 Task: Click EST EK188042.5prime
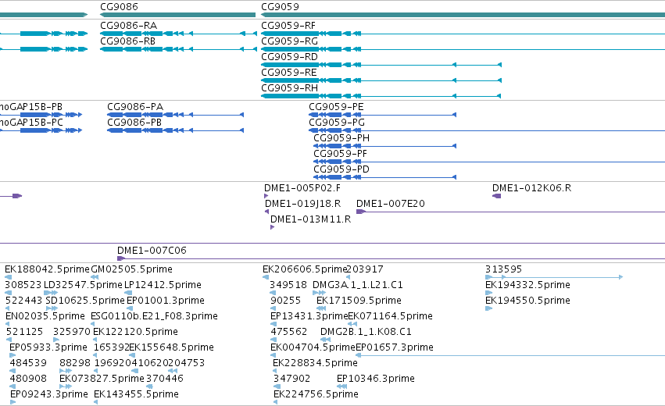click(47, 269)
